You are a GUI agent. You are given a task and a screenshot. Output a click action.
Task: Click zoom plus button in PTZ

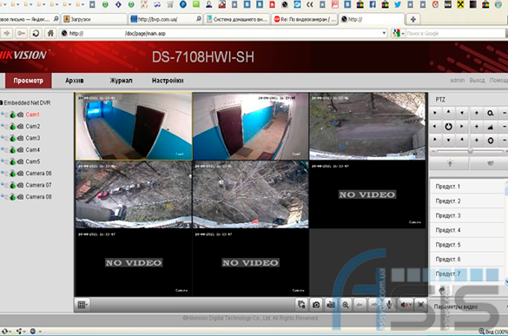coord(476,113)
